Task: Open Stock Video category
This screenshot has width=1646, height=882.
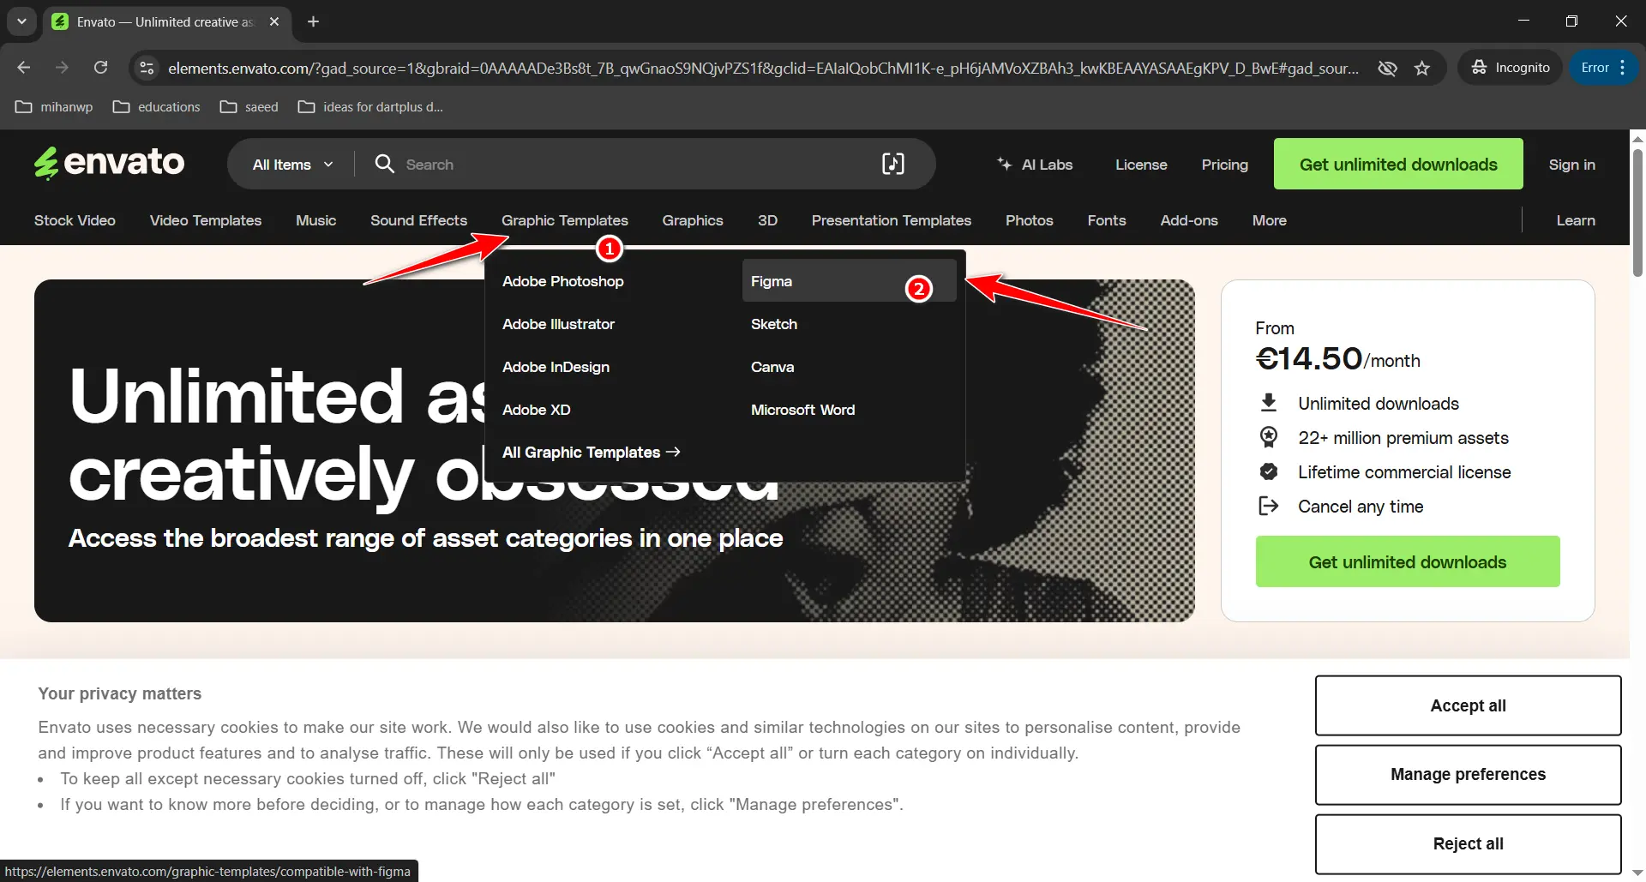Action: [75, 220]
